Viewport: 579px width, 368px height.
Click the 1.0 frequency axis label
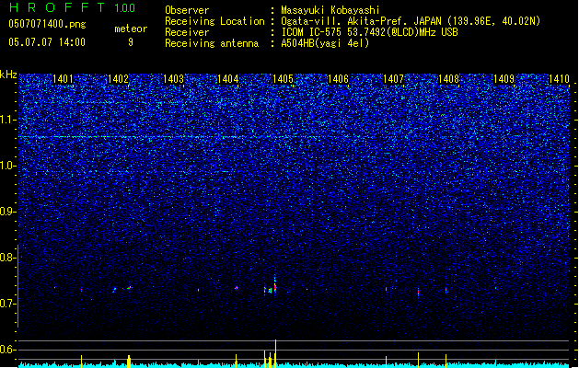click(x=7, y=166)
